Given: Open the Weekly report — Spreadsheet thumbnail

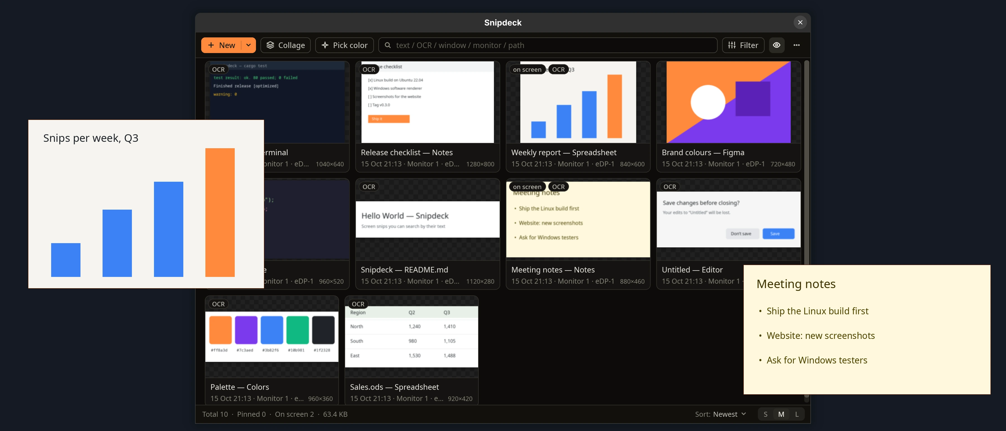Looking at the screenshot, I should pyautogui.click(x=578, y=102).
